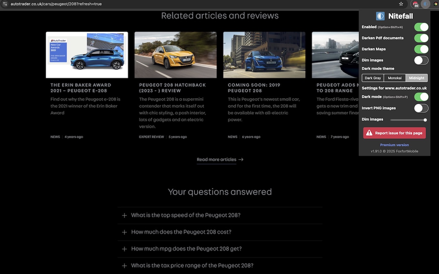Screen dimensions: 439x274
Task: Enable the Invert PNG images toggle
Action: click(x=421, y=108)
